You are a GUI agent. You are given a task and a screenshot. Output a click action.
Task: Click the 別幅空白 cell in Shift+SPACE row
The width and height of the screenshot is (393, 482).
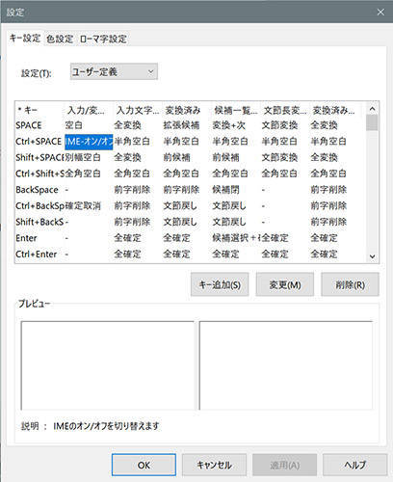(x=83, y=157)
